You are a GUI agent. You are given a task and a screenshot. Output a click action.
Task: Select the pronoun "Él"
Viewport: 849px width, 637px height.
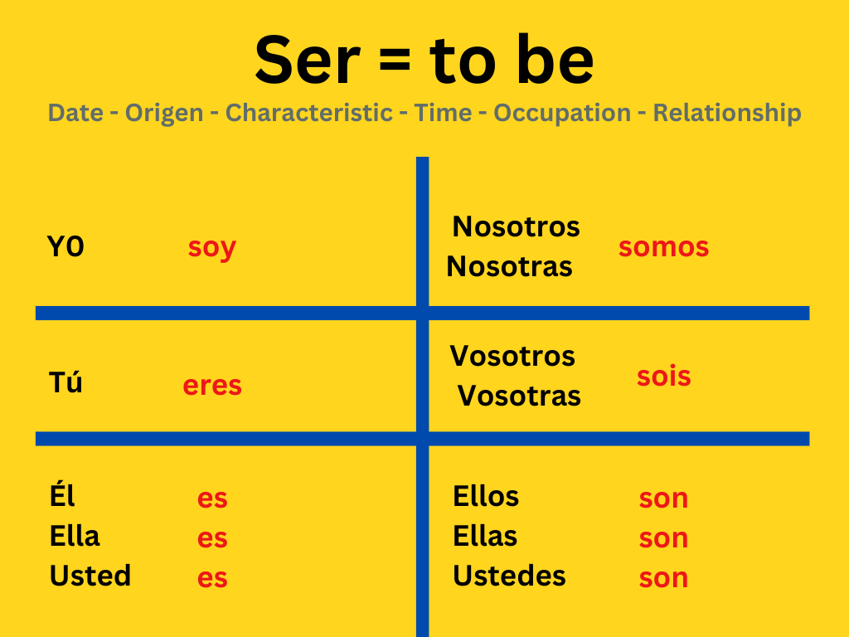(x=62, y=496)
